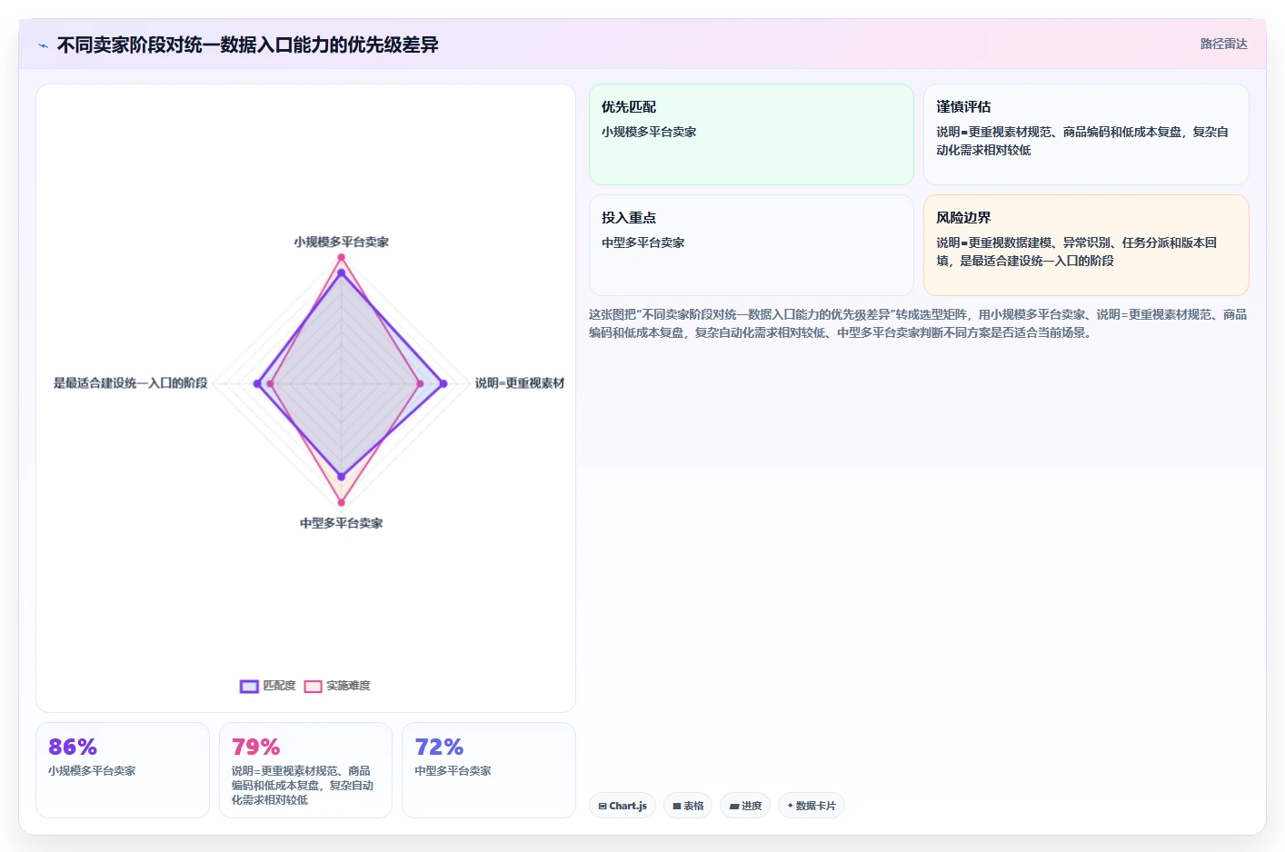Screen dimensions: 1285x852
Task: Open the 投入重点 card
Action: click(x=752, y=245)
